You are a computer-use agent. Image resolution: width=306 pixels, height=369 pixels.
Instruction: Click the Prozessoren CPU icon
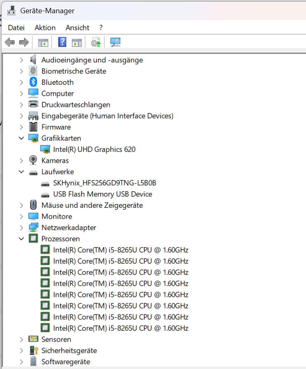tap(33, 238)
